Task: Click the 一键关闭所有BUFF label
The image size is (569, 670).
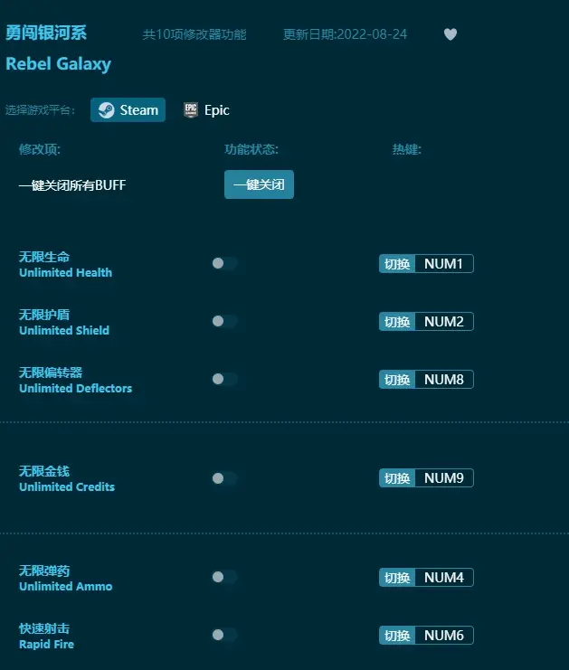Action: click(x=72, y=185)
